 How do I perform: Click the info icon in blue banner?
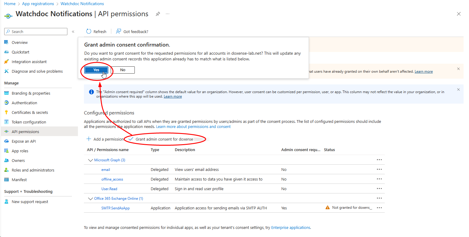pos(91,92)
